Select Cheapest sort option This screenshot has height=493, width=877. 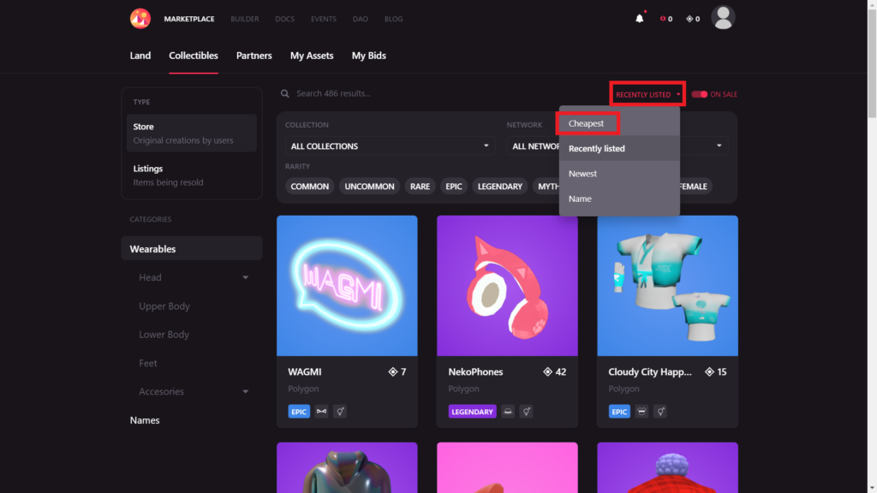click(619, 123)
